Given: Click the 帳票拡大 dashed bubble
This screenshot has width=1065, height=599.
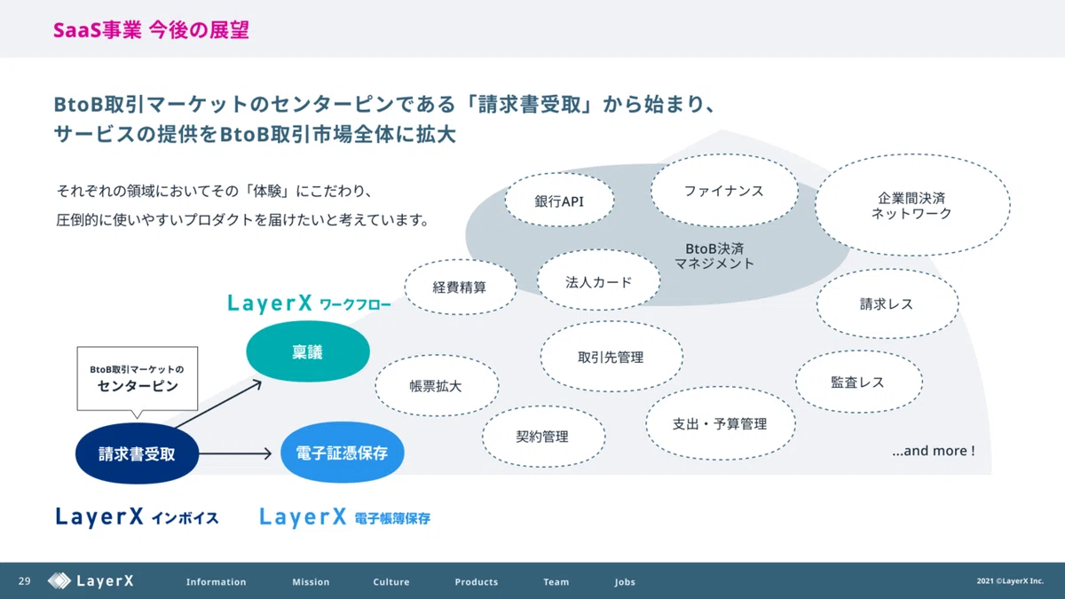Looking at the screenshot, I should tap(436, 386).
